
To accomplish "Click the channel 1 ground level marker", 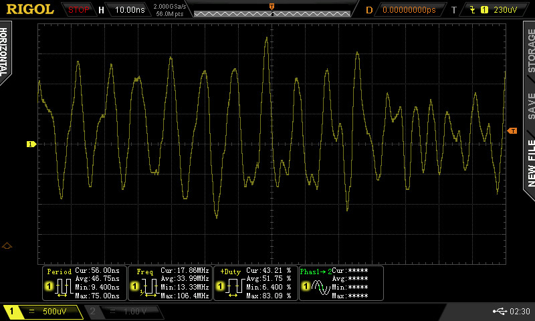I will point(31,144).
